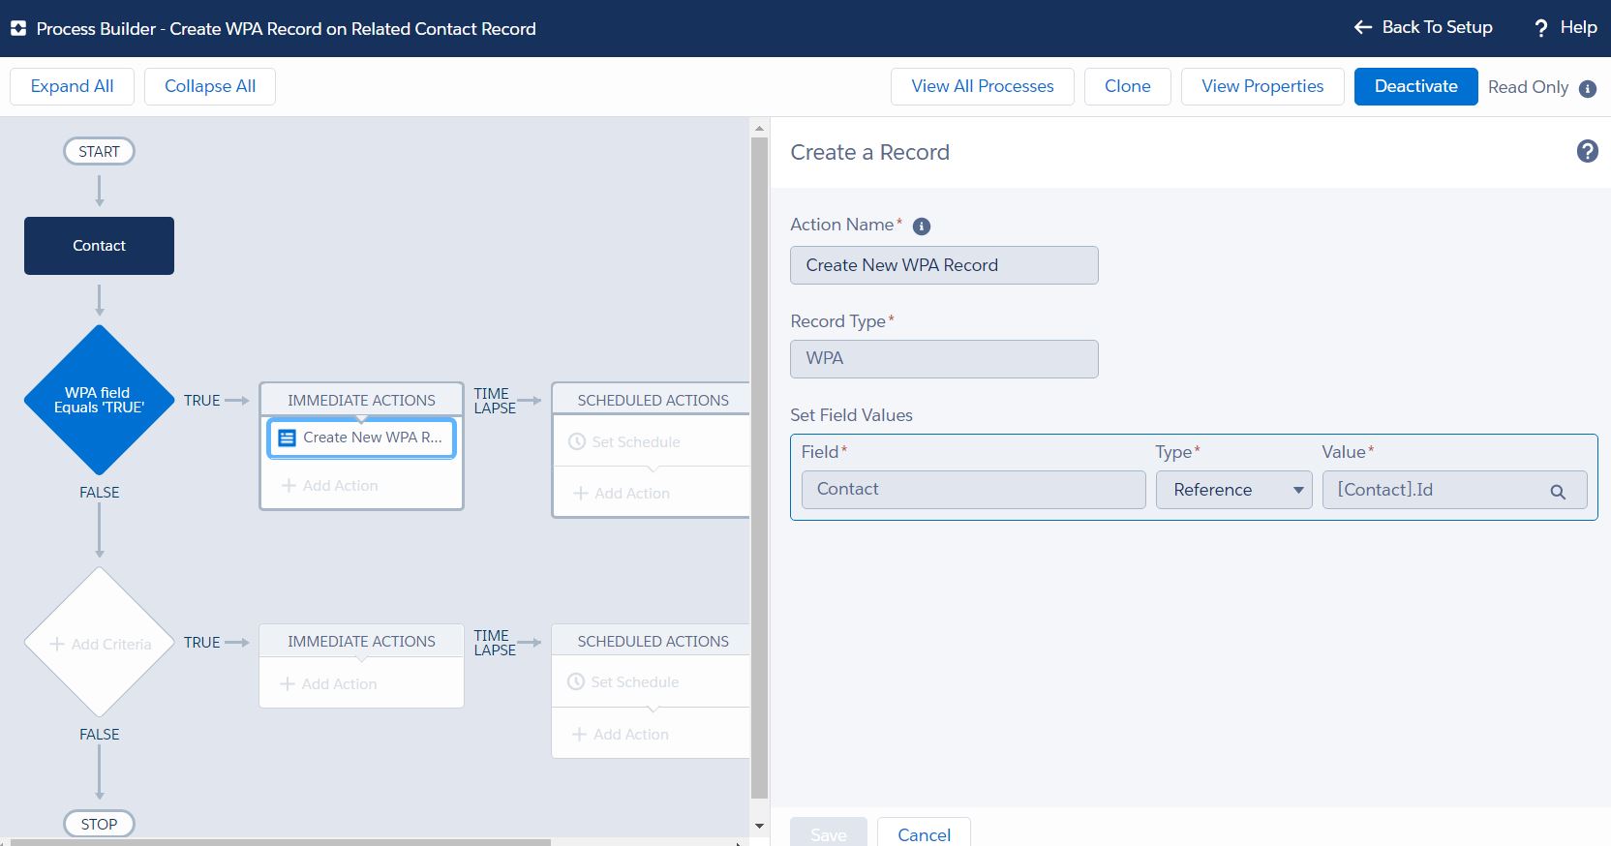Open Help via the question mark icon

click(1541, 28)
